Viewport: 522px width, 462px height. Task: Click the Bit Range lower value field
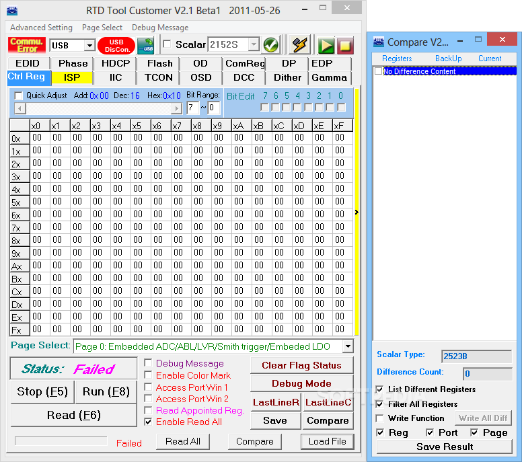213,108
